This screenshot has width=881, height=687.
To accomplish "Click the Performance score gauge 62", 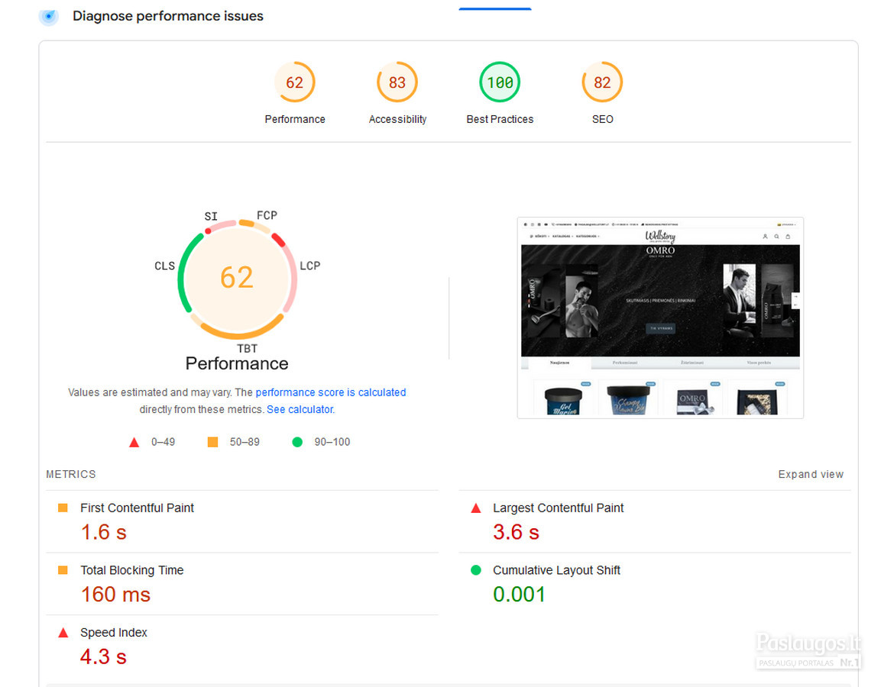I will click(294, 82).
